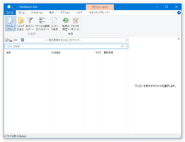Open the ファイルの種類のフィルター dropdown
185x142 pixels.
click(x=42, y=24)
